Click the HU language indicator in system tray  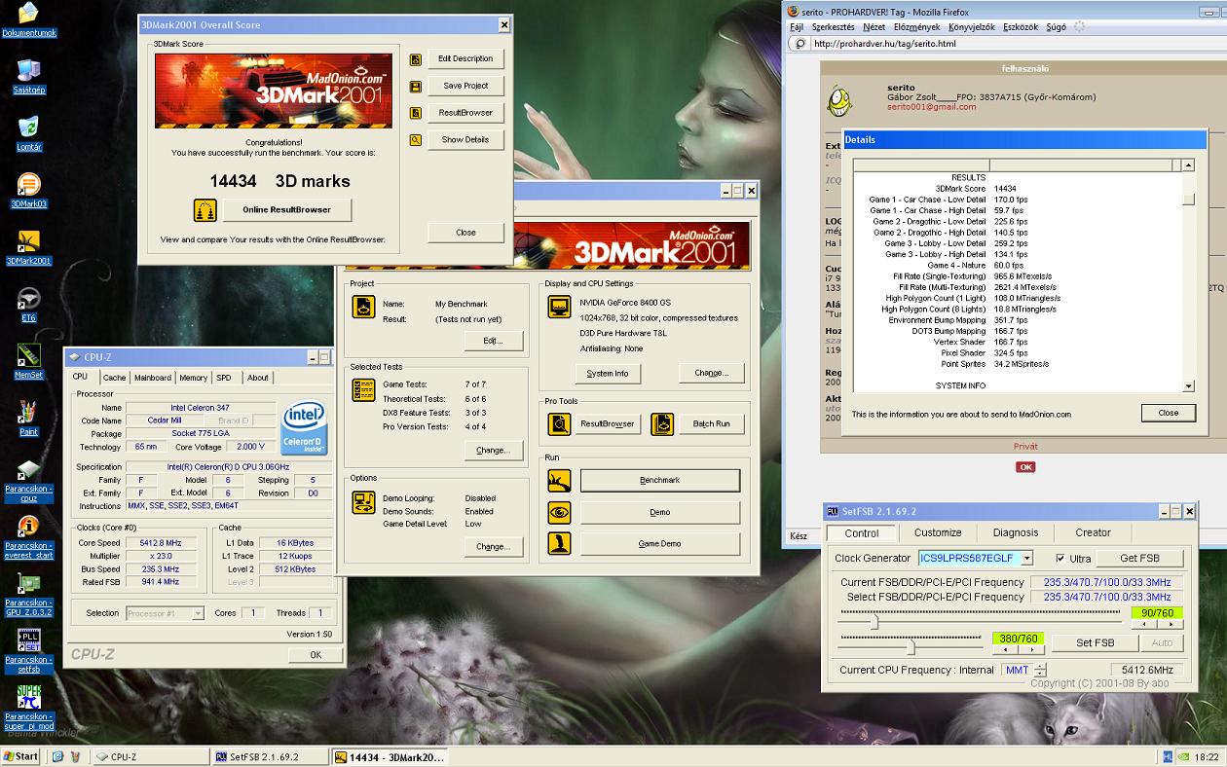[1168, 756]
